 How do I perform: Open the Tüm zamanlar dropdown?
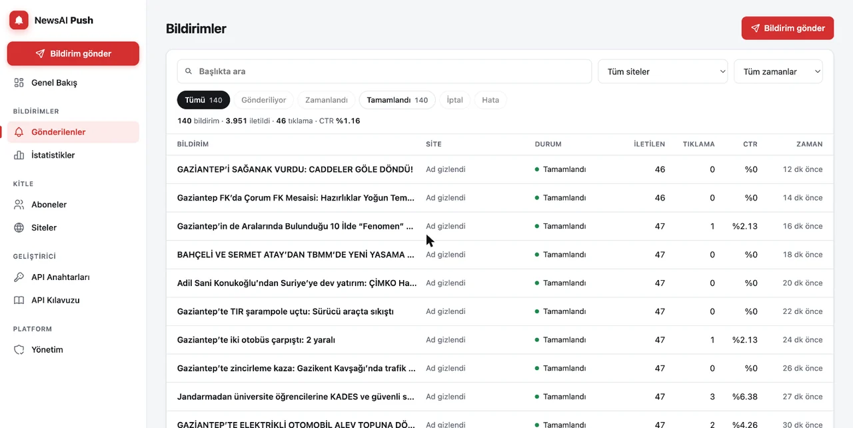click(778, 71)
